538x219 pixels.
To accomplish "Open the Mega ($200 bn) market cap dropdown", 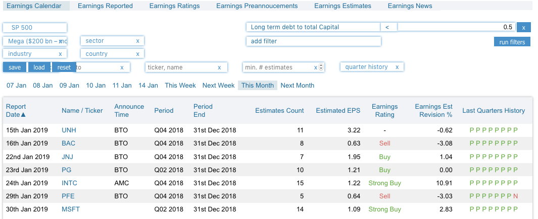I will pos(35,41).
